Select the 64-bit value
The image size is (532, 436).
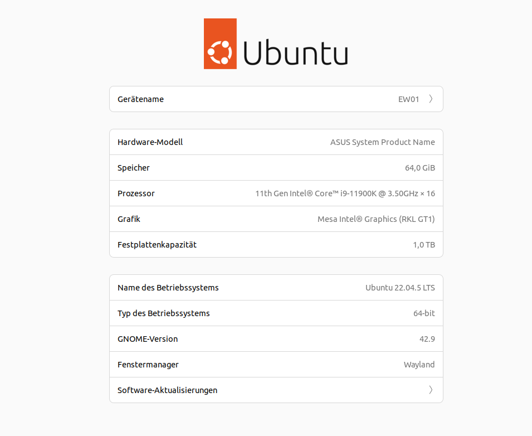pos(424,313)
